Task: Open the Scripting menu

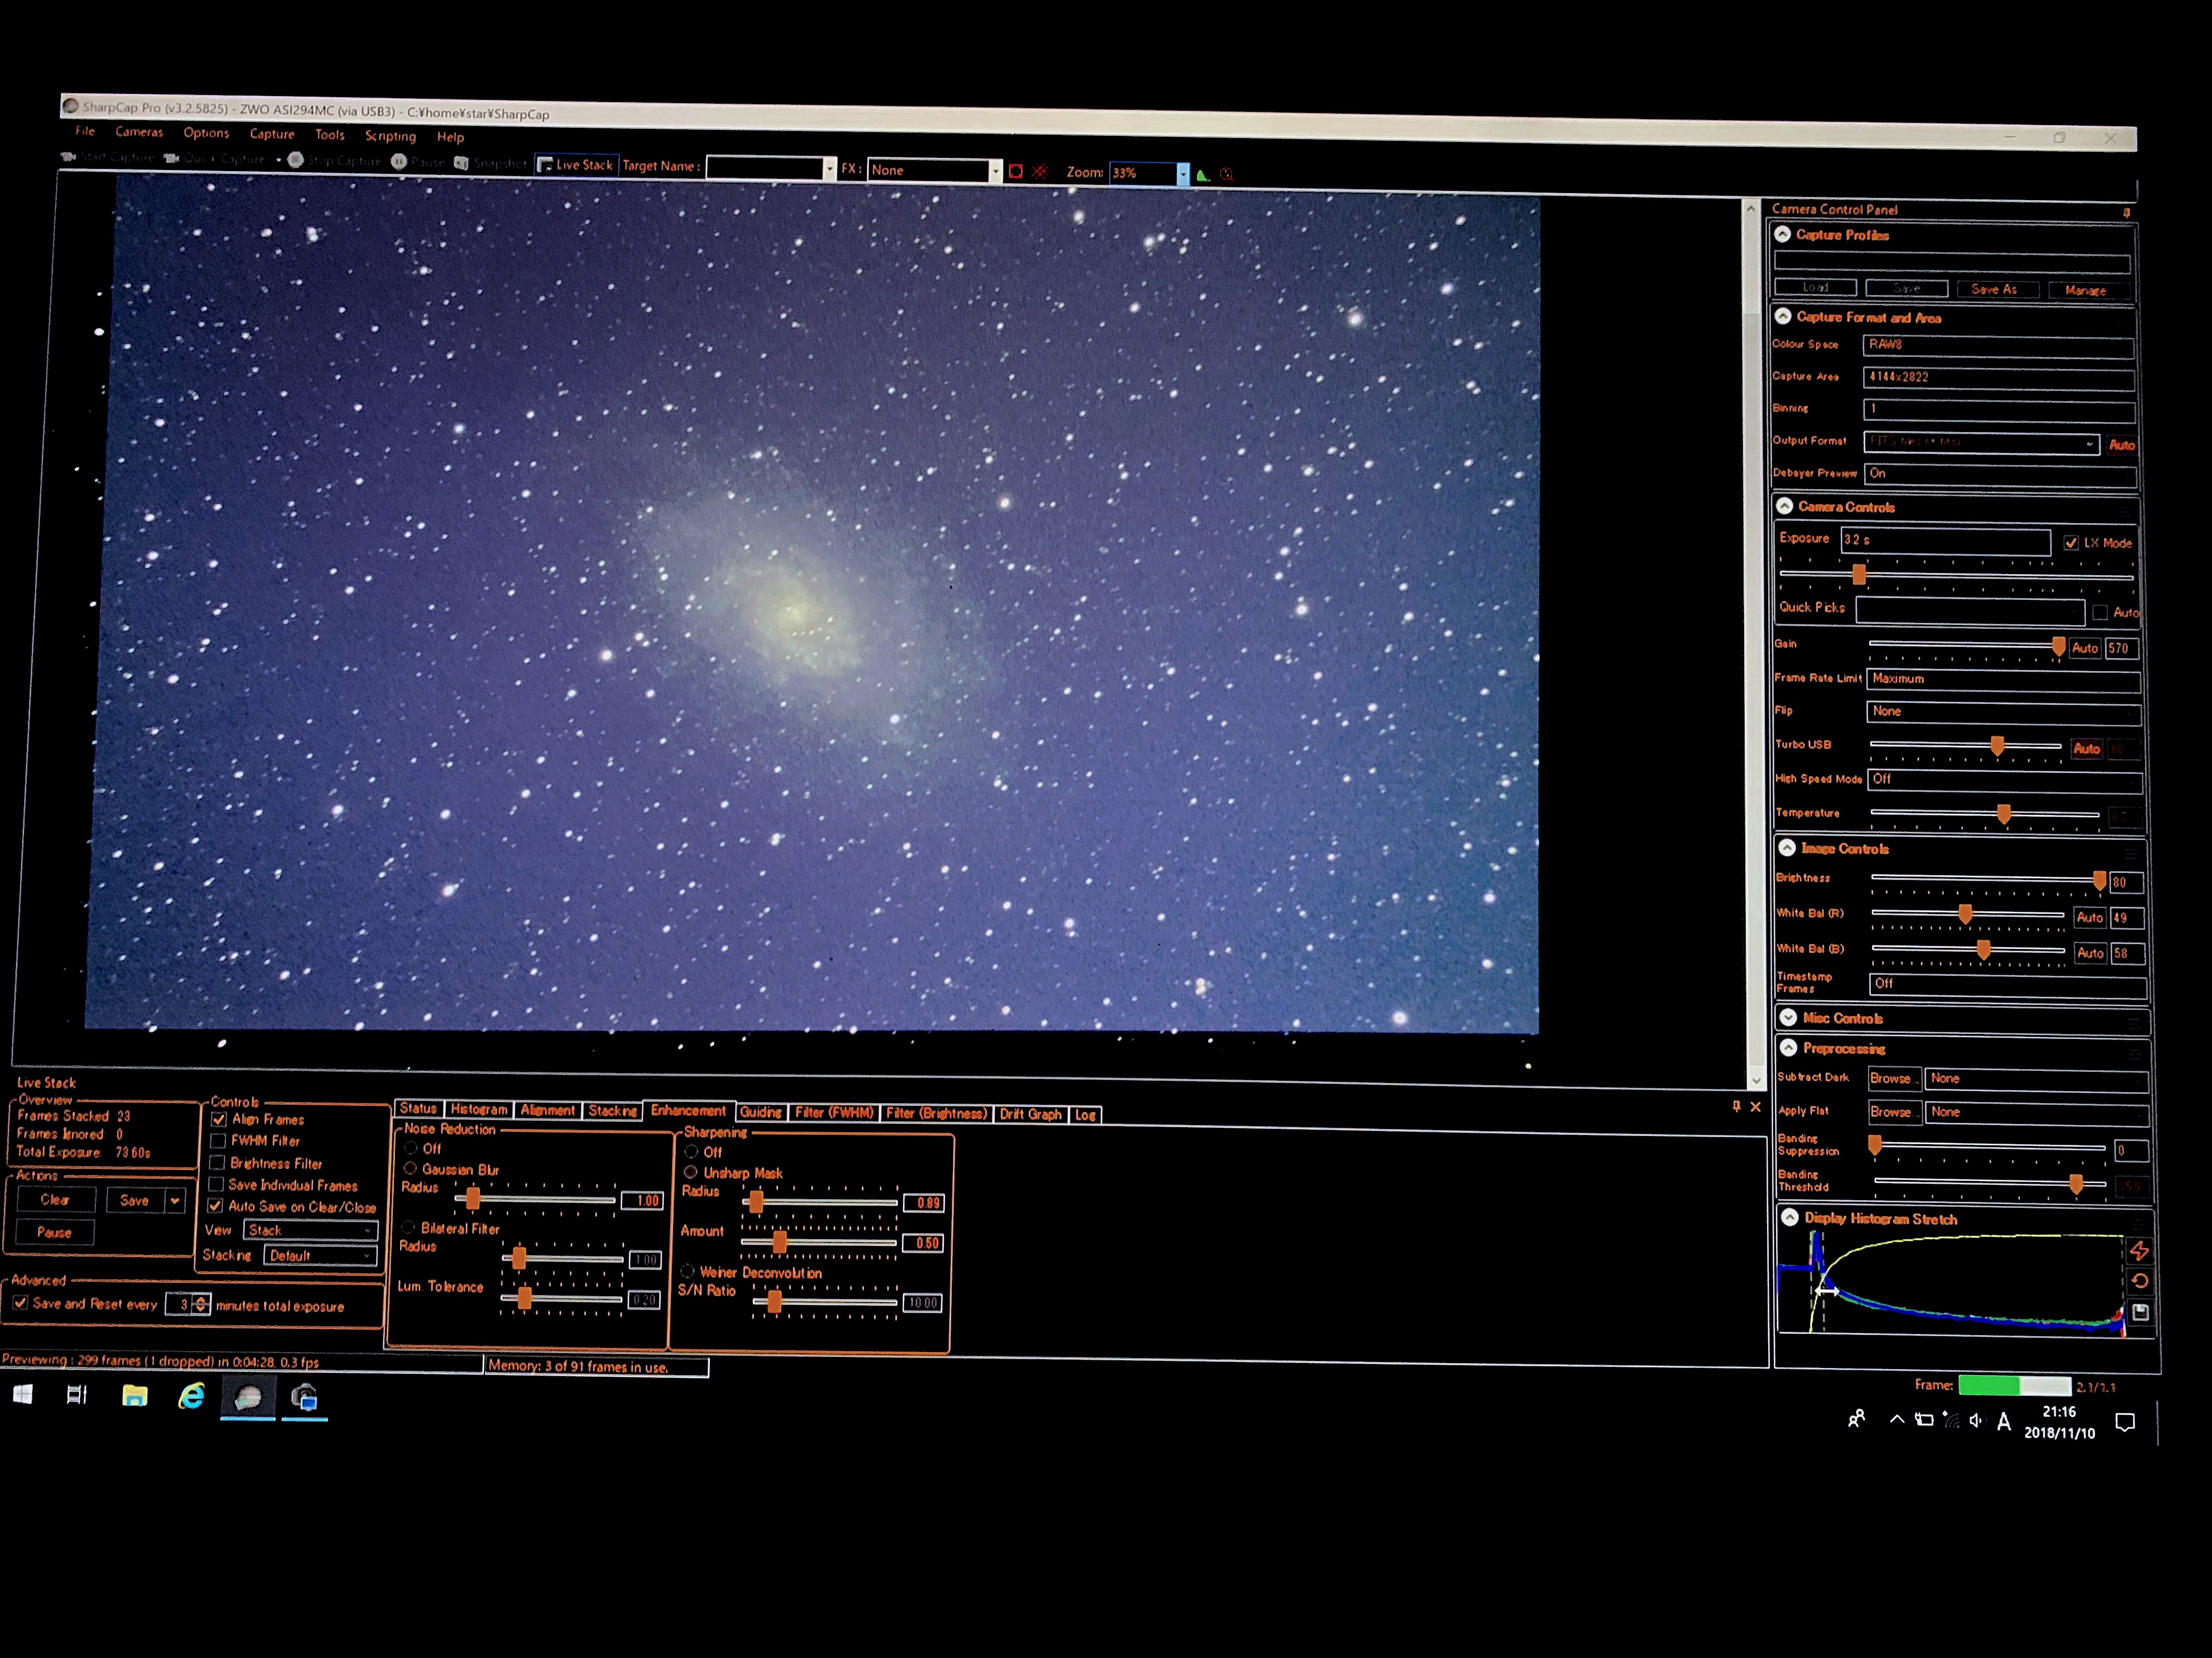Action: point(390,136)
